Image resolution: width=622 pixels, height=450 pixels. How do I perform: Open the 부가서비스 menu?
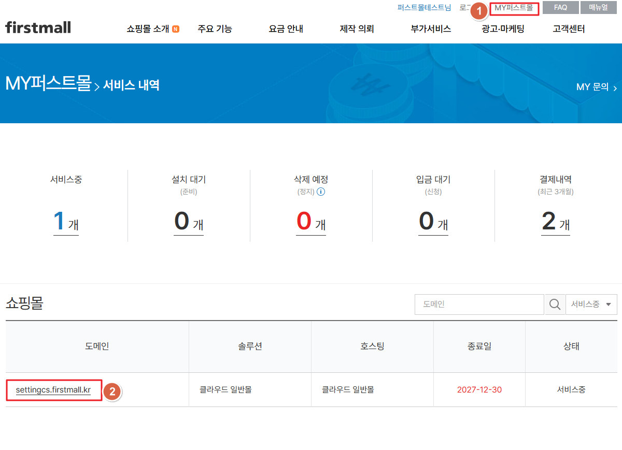(431, 29)
